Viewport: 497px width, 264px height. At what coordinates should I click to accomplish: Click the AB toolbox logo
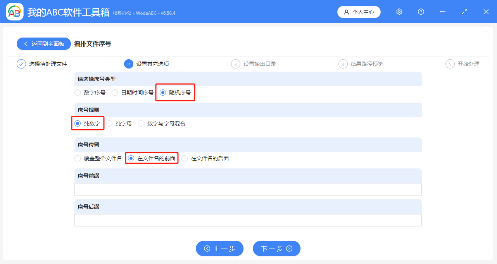pos(14,12)
